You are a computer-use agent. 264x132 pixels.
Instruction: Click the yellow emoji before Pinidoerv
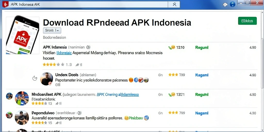coord(126,118)
